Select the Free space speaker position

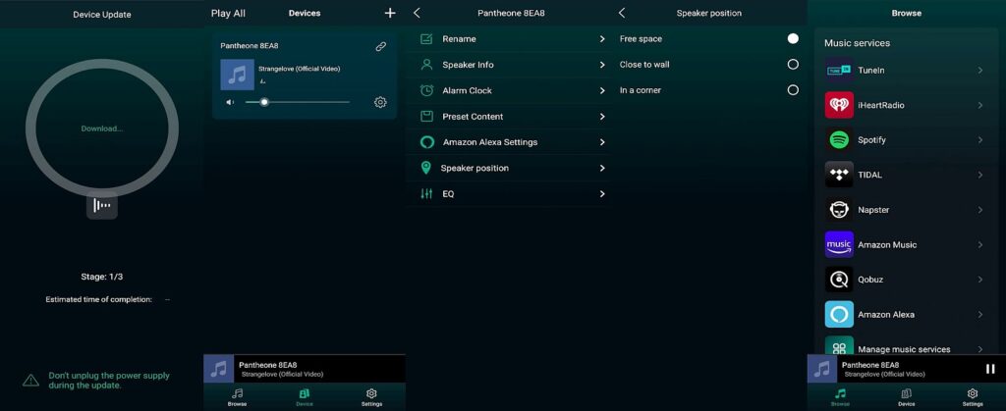tap(792, 39)
